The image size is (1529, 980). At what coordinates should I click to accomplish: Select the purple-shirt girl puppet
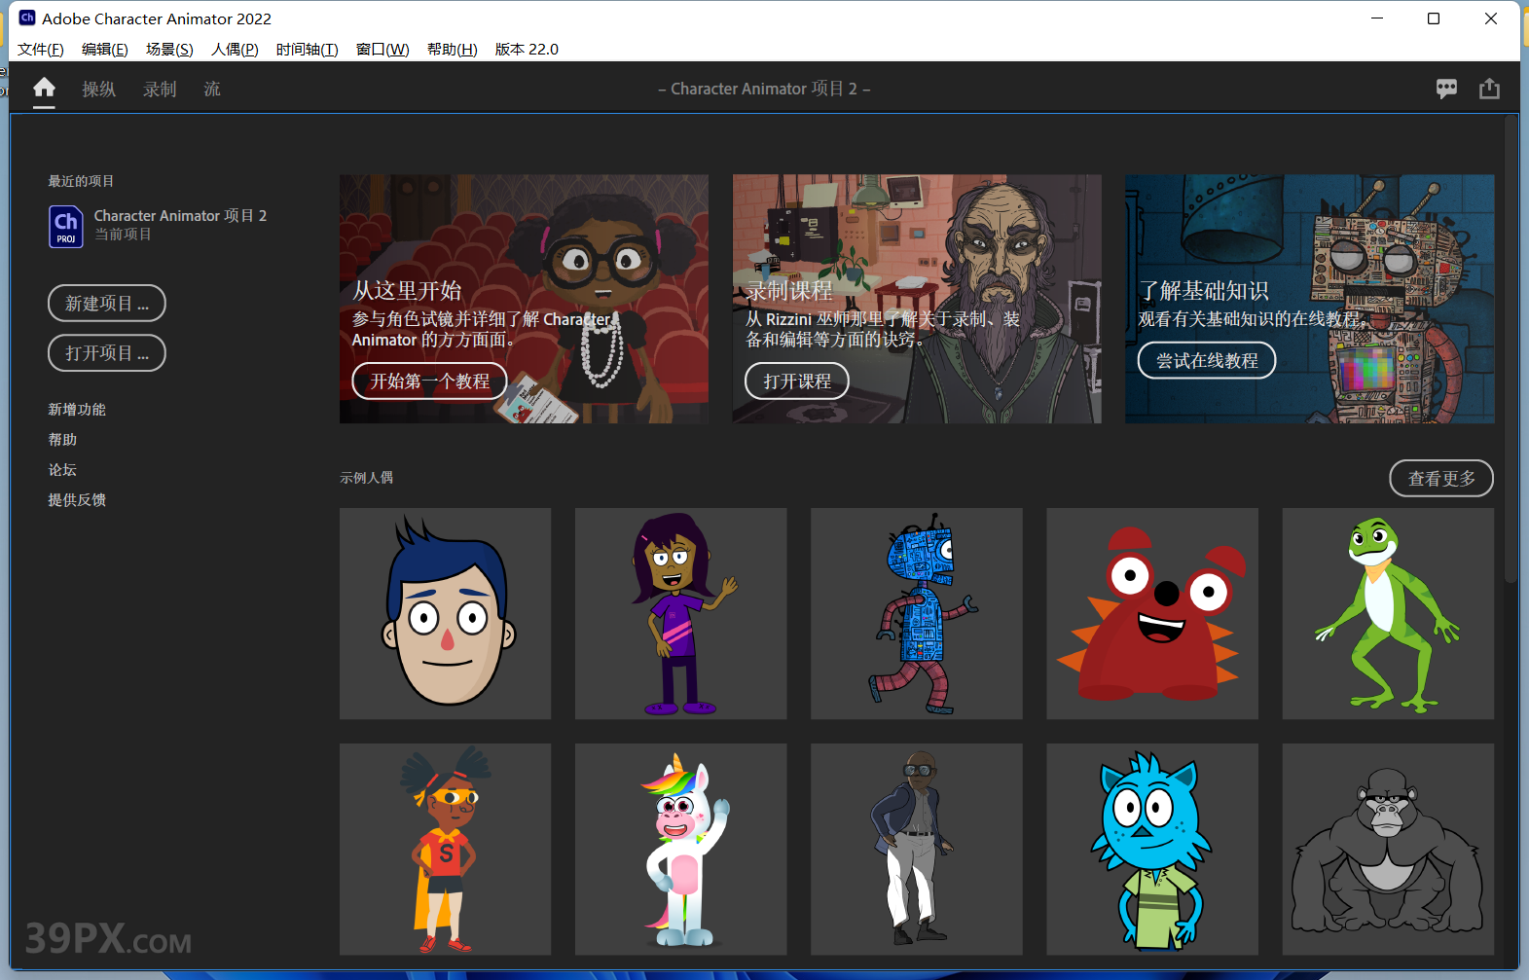[x=681, y=614]
